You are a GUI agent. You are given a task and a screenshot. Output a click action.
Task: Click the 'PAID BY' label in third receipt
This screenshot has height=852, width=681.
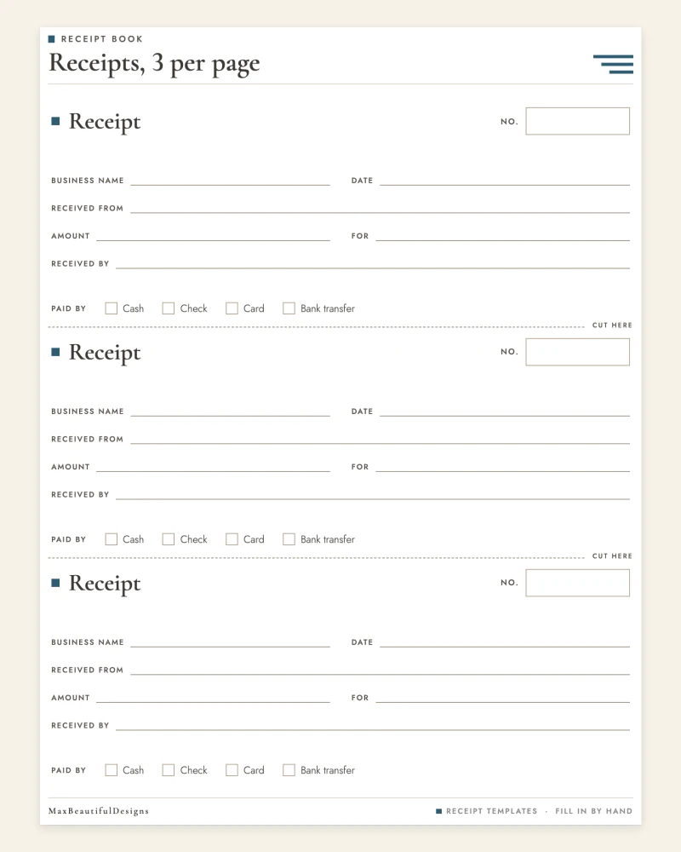[x=68, y=770]
